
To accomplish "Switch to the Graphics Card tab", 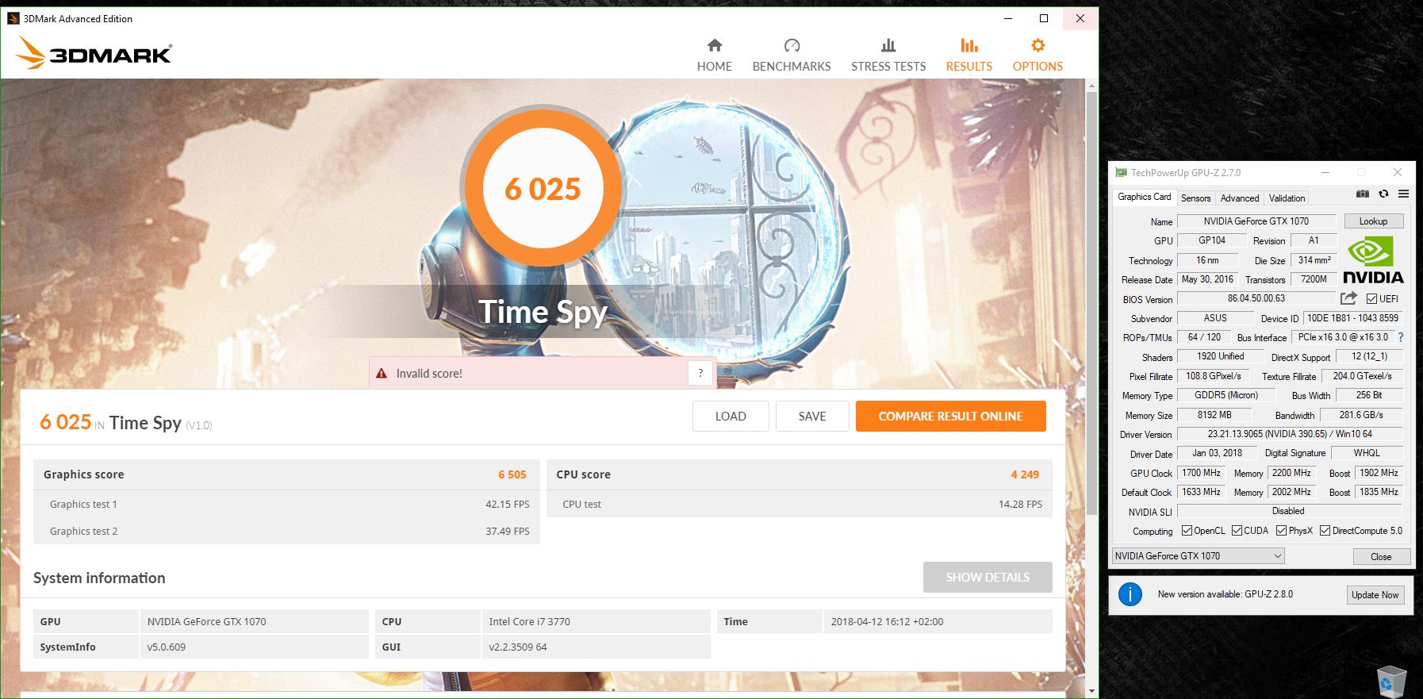I will [1144, 197].
